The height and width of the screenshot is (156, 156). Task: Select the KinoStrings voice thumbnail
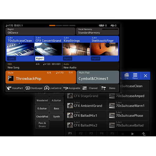tap(76, 49)
